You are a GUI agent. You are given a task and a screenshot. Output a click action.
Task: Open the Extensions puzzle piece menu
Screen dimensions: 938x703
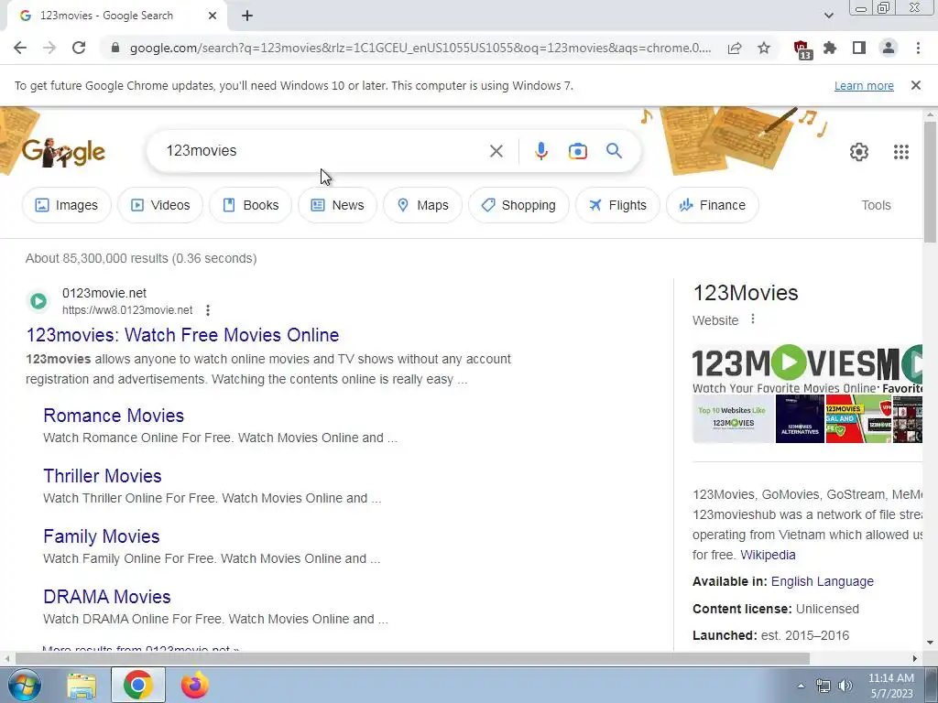[830, 48]
